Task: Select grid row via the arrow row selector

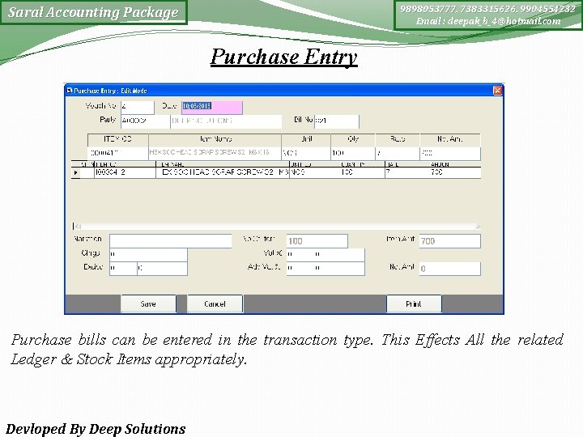Action: click(76, 173)
